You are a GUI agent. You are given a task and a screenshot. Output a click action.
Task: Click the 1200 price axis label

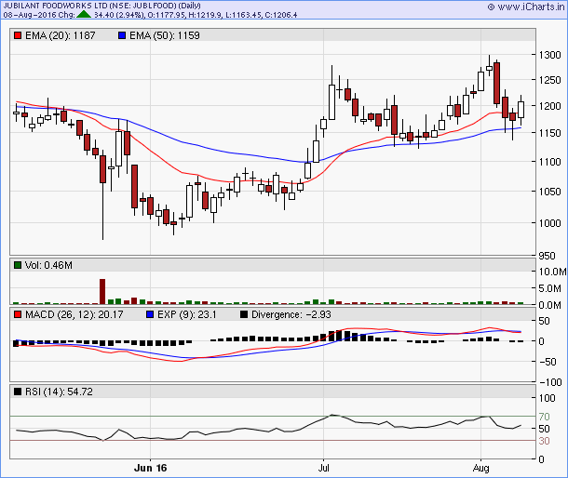[550, 106]
